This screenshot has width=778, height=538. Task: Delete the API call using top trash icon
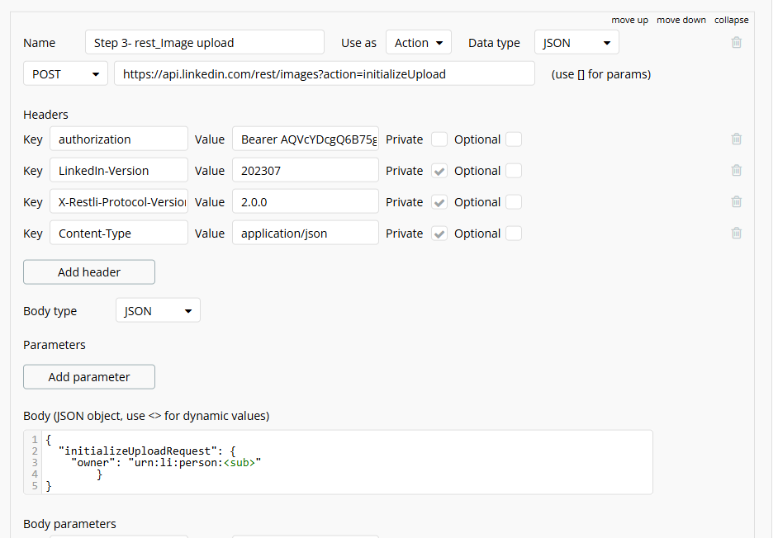[736, 42]
